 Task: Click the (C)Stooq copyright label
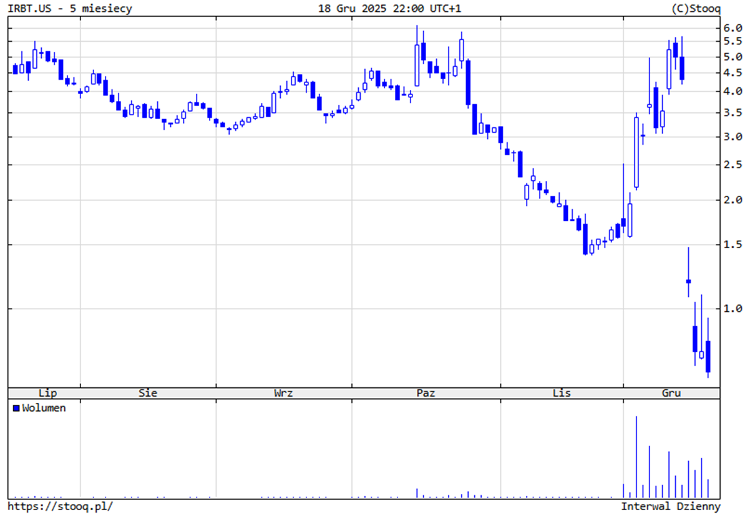pos(695,8)
